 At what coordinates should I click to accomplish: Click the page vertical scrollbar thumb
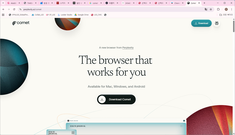[234, 26]
